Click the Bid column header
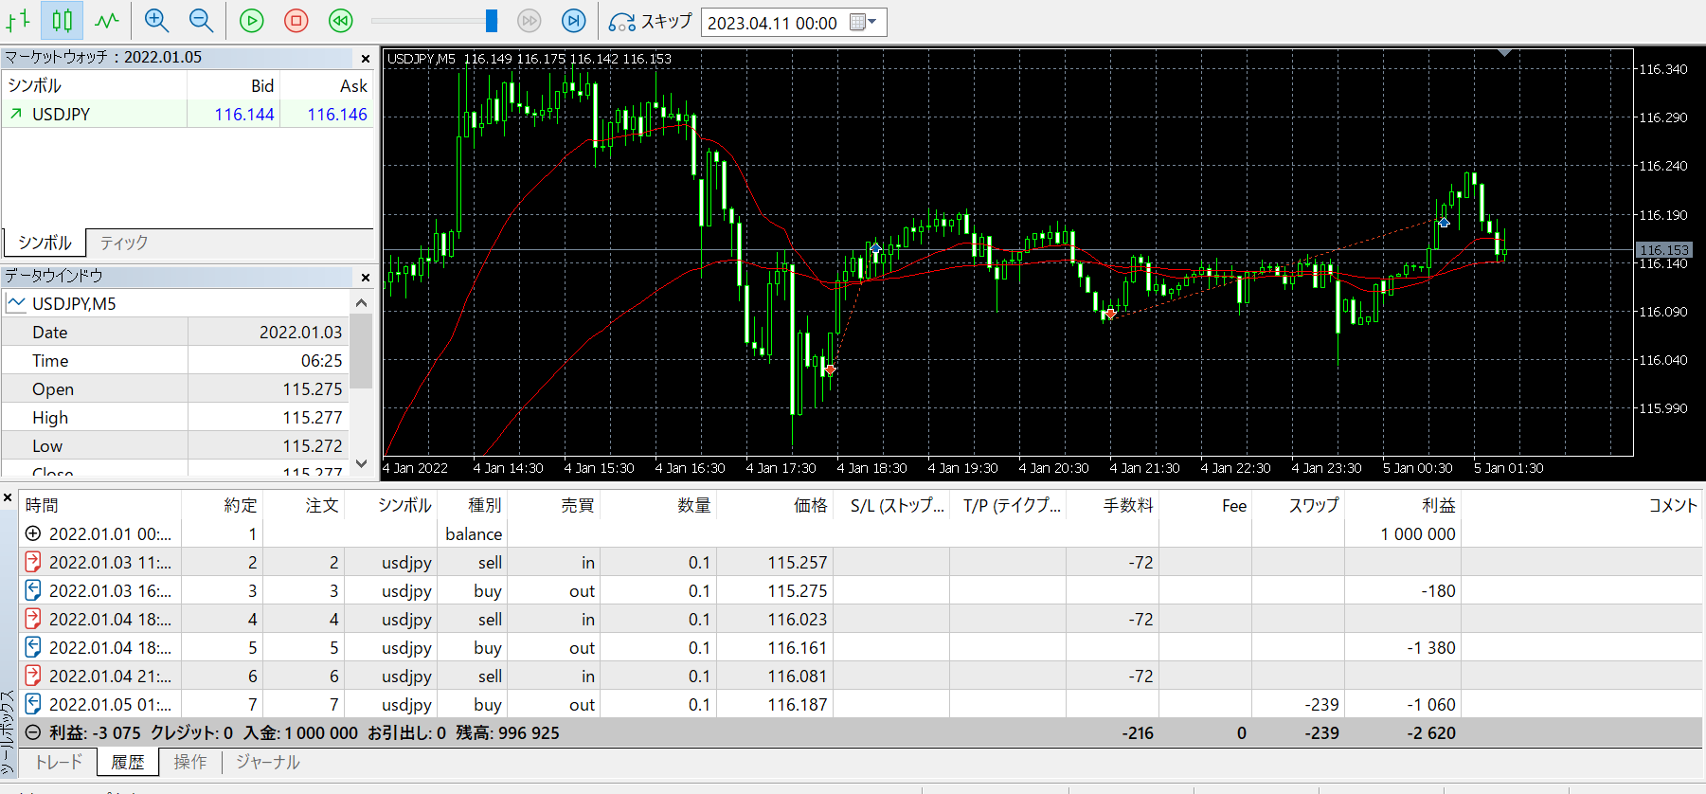This screenshot has width=1706, height=794. [x=262, y=86]
